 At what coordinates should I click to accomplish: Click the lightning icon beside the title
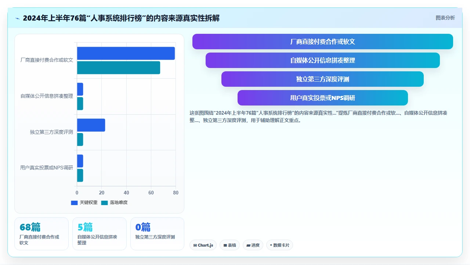17,18
